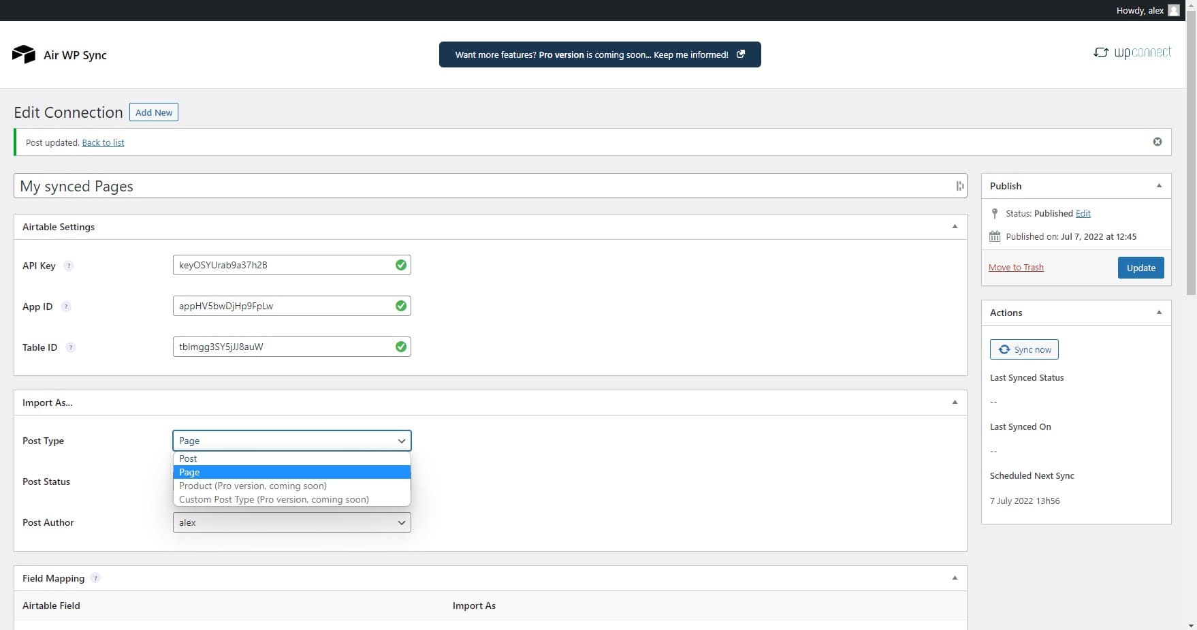Open the Post Type dropdown
The height and width of the screenshot is (630, 1197).
tap(292, 441)
